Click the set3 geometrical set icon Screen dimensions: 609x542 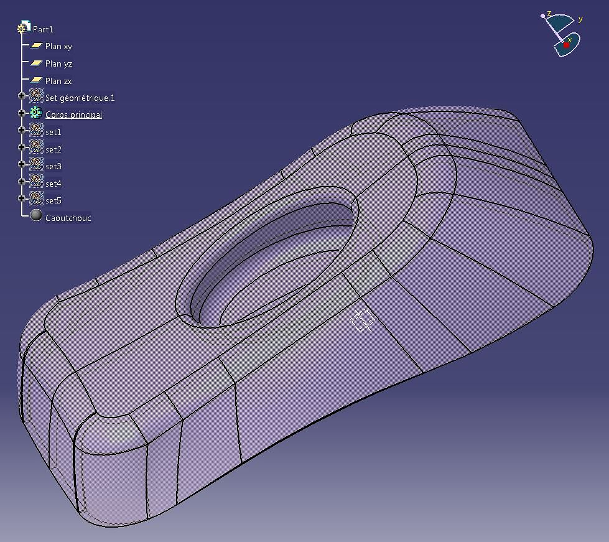[x=36, y=164]
